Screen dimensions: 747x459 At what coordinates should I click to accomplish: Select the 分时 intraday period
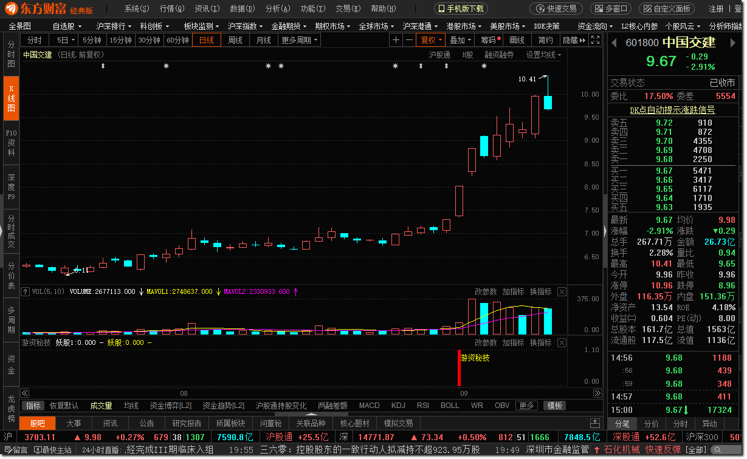click(x=35, y=40)
